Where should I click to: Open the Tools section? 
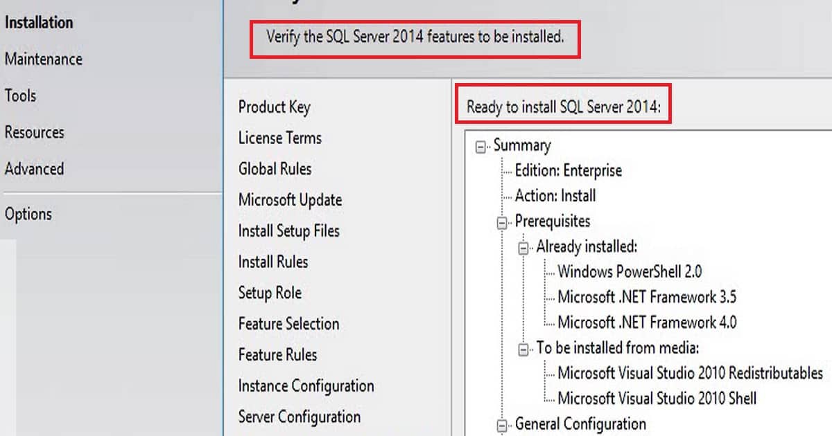click(21, 96)
